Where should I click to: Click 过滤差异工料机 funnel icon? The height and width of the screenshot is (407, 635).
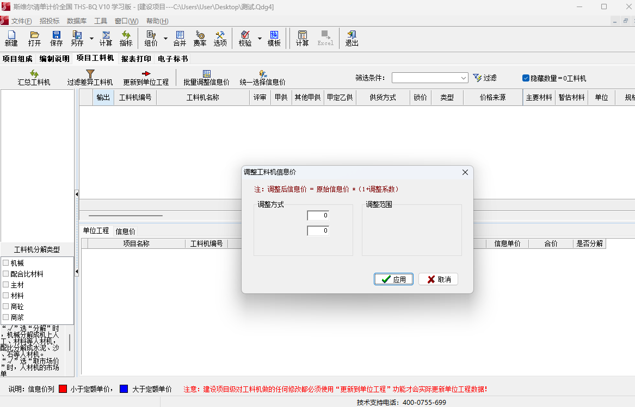90,78
